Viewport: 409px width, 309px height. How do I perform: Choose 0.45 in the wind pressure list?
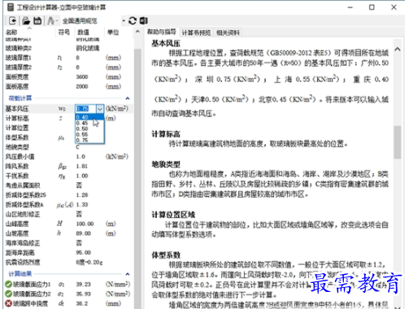(x=89, y=123)
